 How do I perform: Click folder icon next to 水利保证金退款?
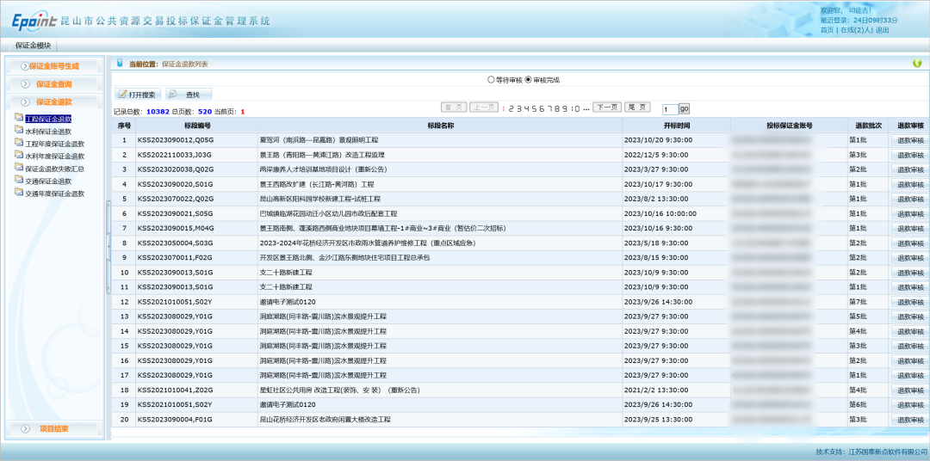click(19, 131)
